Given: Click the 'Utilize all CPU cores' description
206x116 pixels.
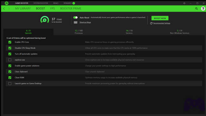Looking at the screenshot, I should (x=116, y=48).
